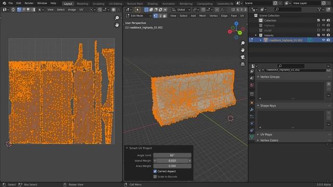Select the Tweak cursor tool icon

coord(137,10)
